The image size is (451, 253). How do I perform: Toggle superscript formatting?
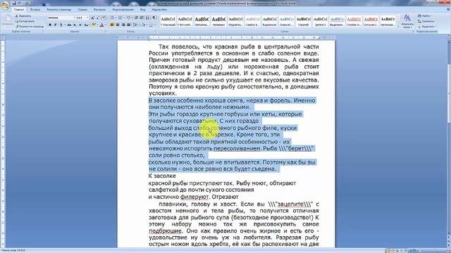point(80,25)
